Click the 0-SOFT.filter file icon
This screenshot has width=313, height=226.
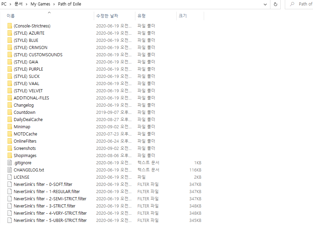click(10, 184)
